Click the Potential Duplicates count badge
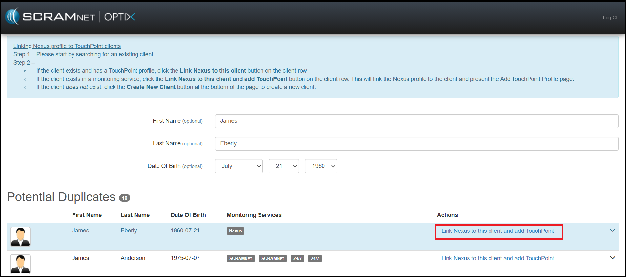 124,198
